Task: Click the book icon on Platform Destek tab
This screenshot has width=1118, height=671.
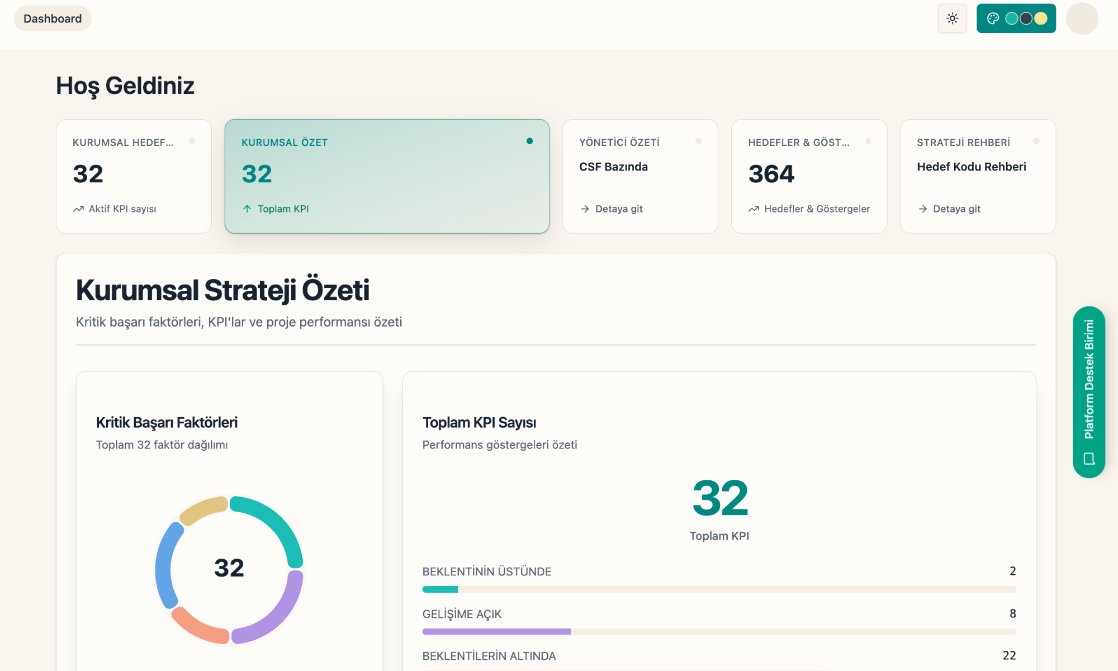Action: point(1089,459)
